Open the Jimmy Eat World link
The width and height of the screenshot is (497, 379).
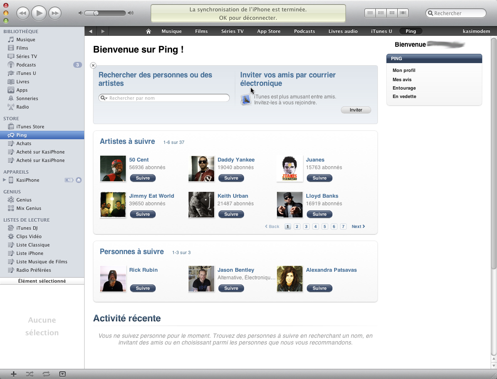click(151, 196)
